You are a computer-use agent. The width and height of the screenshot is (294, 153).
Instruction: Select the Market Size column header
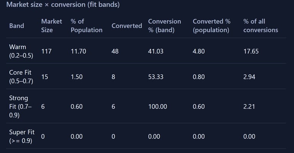click(51, 25)
